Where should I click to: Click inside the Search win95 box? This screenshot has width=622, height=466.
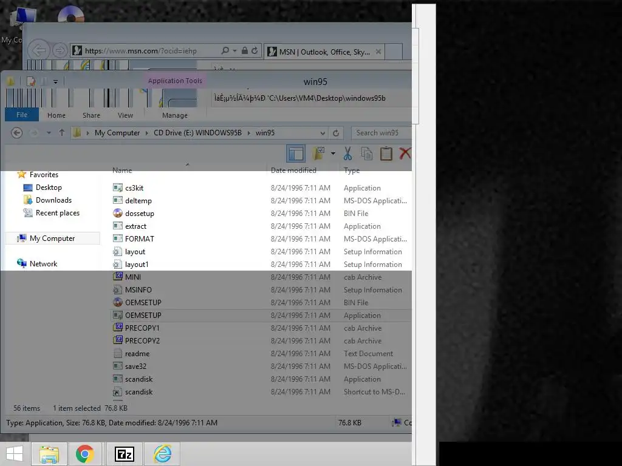click(x=381, y=133)
